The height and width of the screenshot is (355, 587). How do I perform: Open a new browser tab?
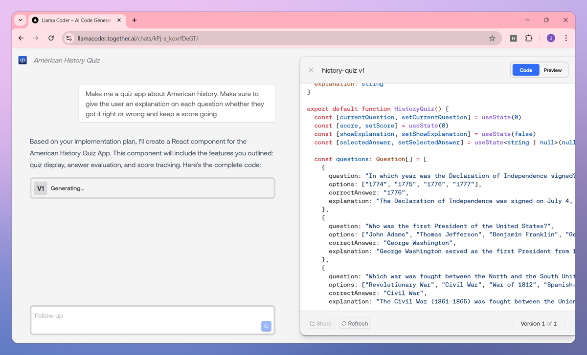135,20
